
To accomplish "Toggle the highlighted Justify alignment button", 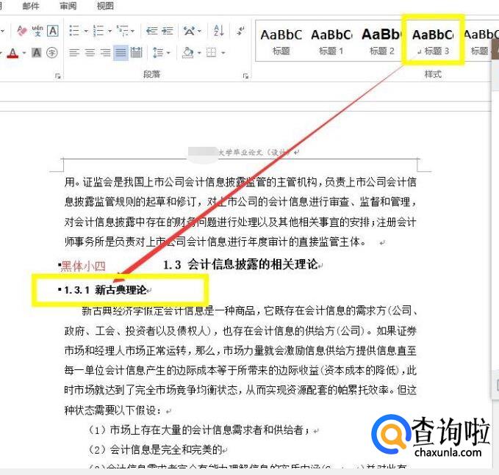I will click(121, 53).
